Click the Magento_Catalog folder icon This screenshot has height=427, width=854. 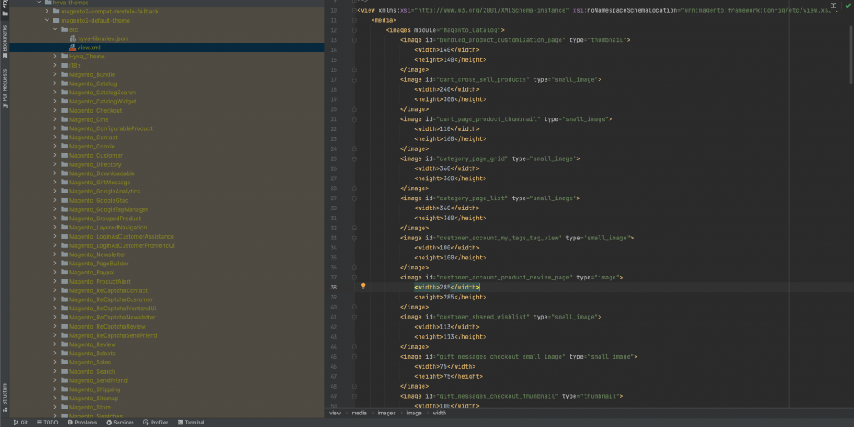click(x=63, y=83)
